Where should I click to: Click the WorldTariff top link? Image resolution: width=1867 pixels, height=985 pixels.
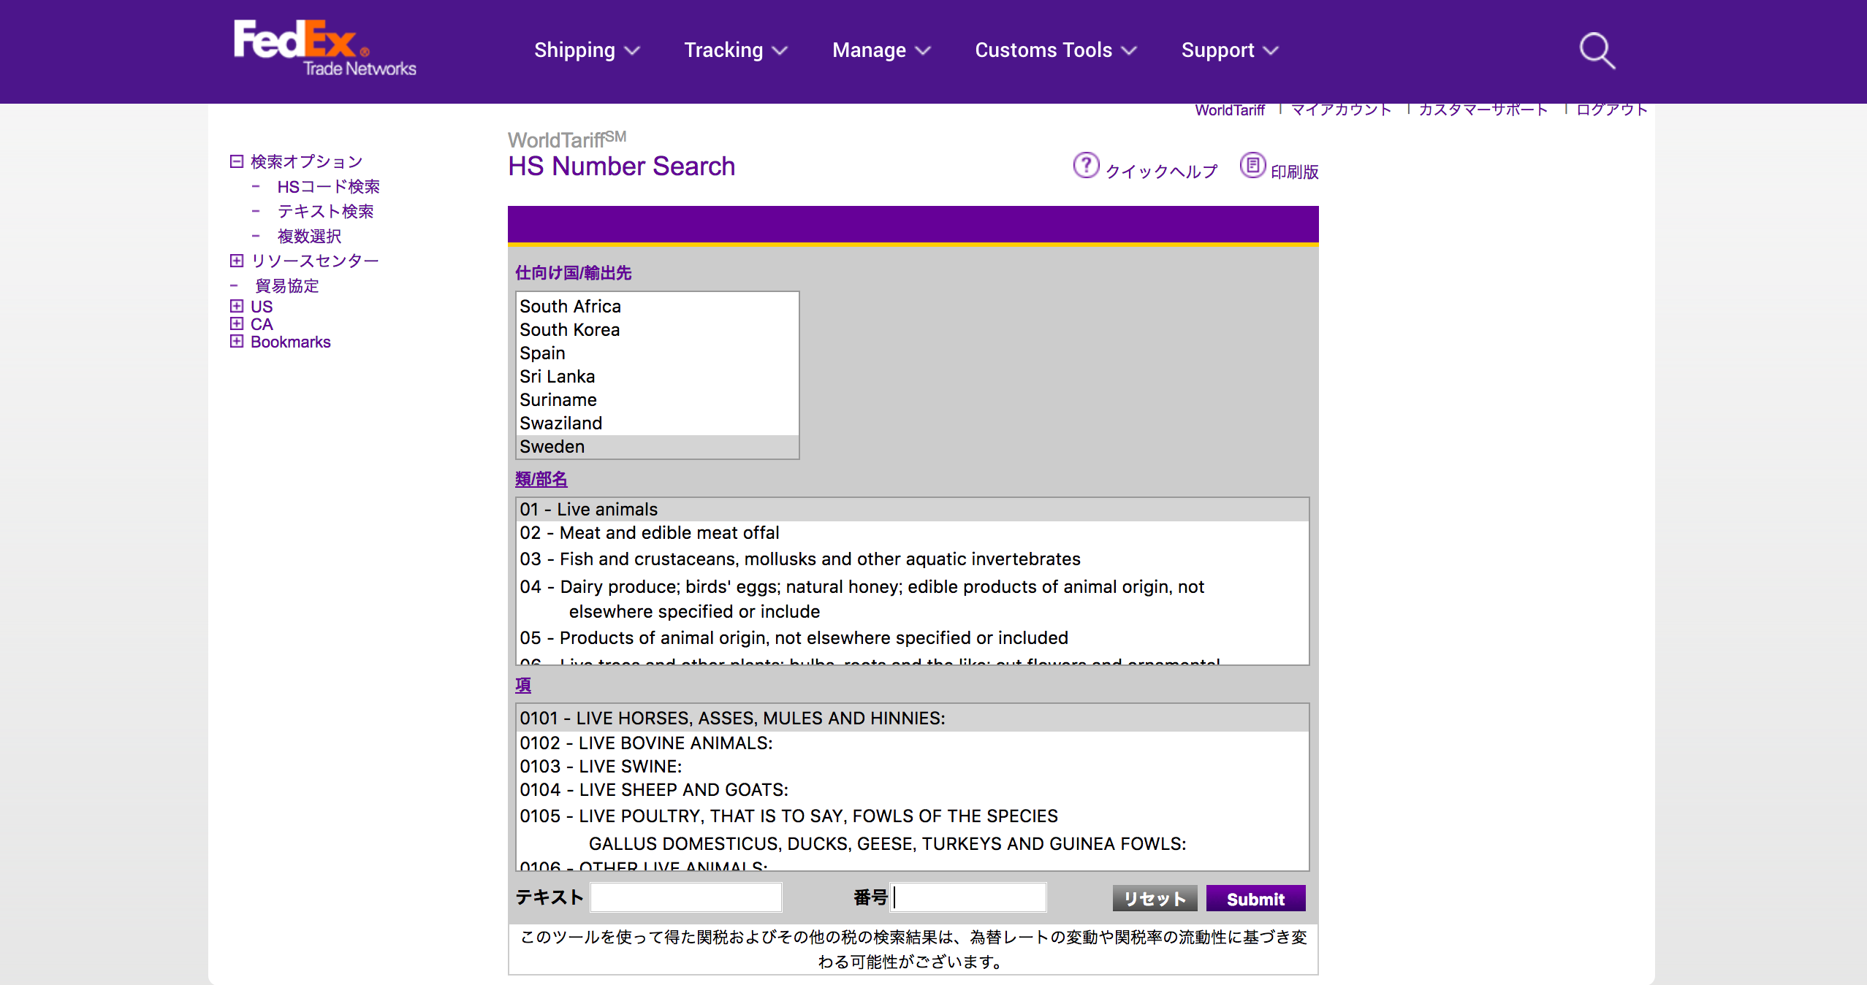click(1230, 110)
